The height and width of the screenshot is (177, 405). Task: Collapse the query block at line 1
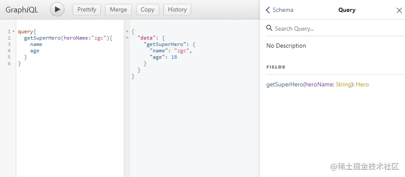coord(14,32)
